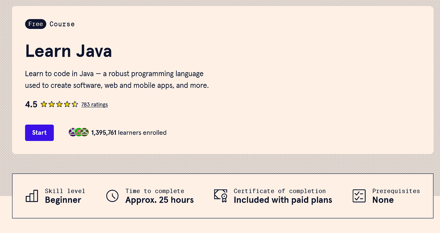The height and width of the screenshot is (233, 440).
Task: Click the first purple learner avatar
Action: [73, 132]
